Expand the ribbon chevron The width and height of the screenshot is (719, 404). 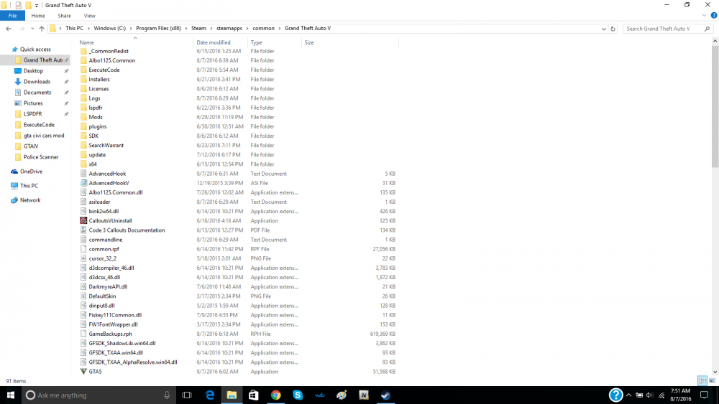pyautogui.click(x=704, y=16)
